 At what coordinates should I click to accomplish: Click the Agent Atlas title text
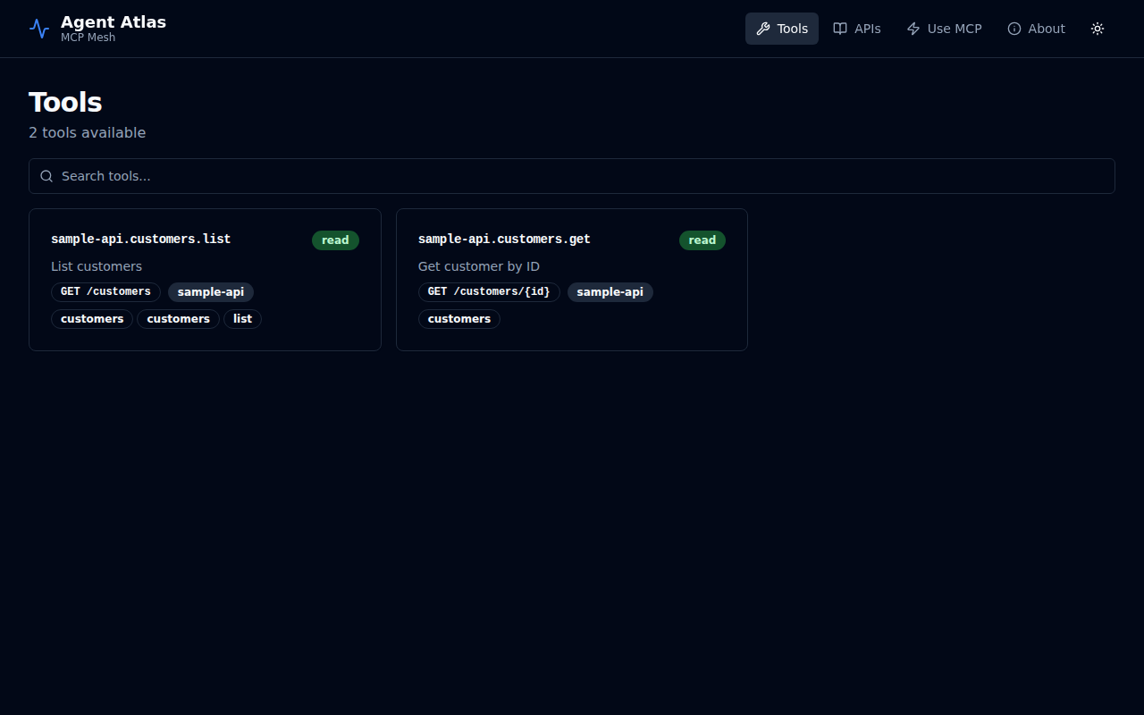tap(114, 22)
